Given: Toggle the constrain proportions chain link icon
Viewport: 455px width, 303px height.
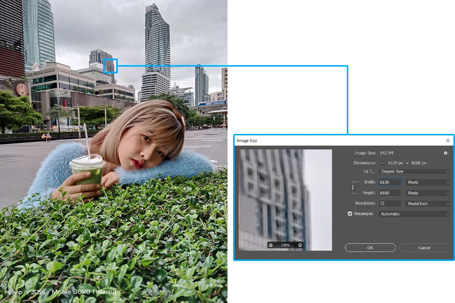Looking at the screenshot, I should 353,187.
